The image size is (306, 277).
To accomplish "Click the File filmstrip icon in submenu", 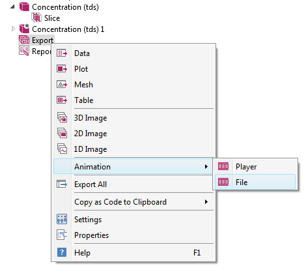I will (x=223, y=182).
